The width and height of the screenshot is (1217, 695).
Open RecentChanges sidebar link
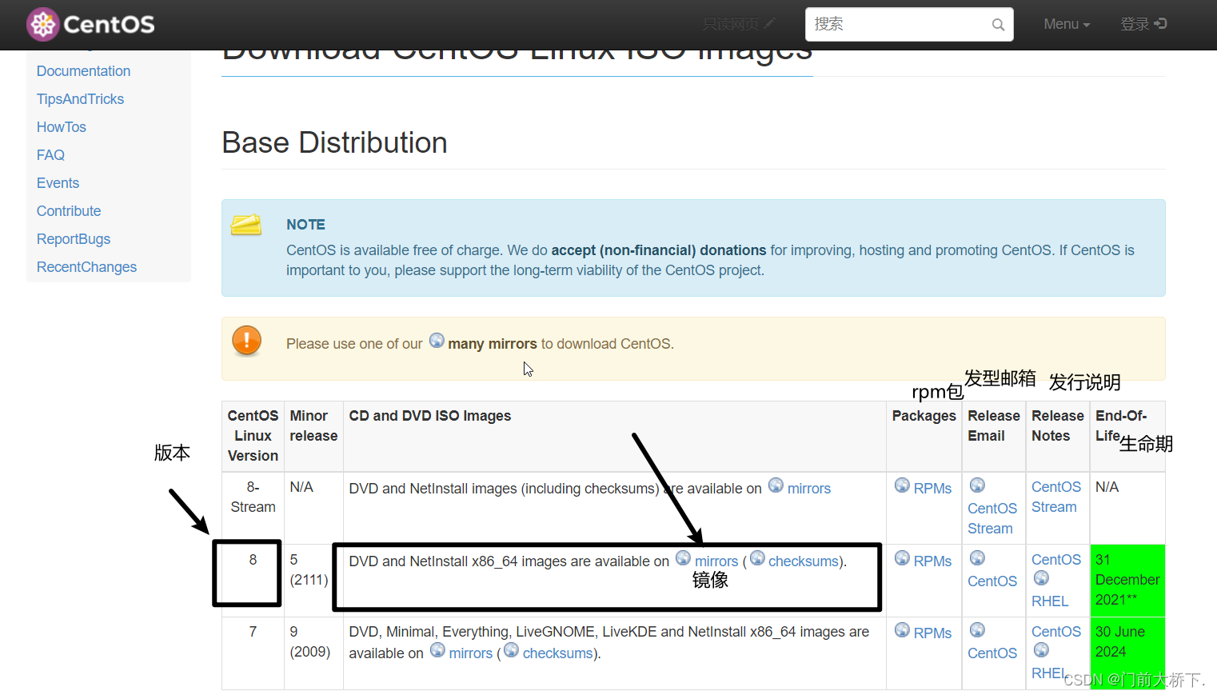pos(86,267)
